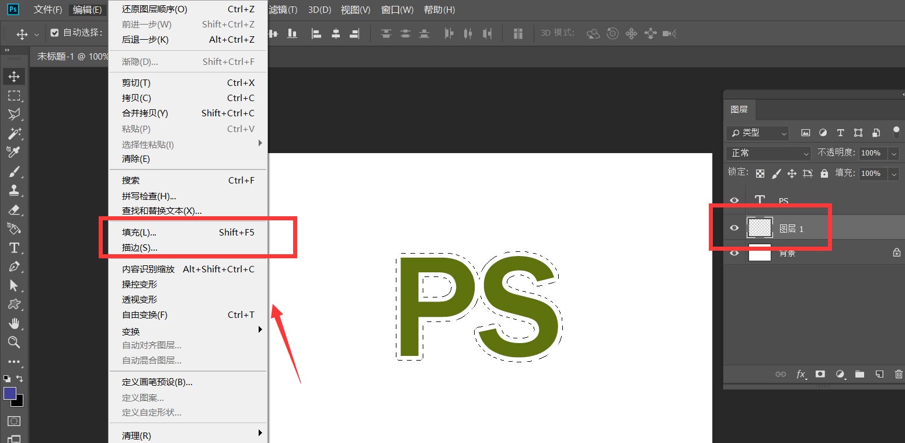Image resolution: width=905 pixels, height=443 pixels.
Task: Select the Magic Wand tool
Action: [x=14, y=133]
